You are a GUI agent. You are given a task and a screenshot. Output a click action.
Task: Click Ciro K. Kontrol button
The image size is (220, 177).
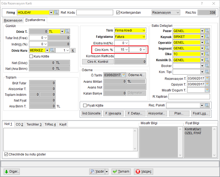(98, 62)
